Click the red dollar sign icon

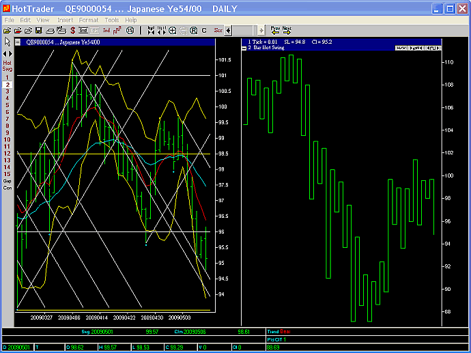pos(72,30)
